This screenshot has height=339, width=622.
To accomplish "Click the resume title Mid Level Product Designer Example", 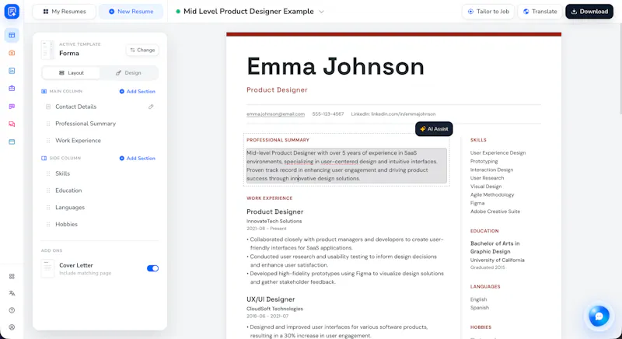I will 249,12.
